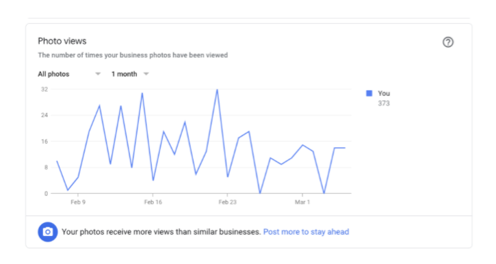Open the All photos dropdown
The width and height of the screenshot is (496, 264).
coord(69,74)
